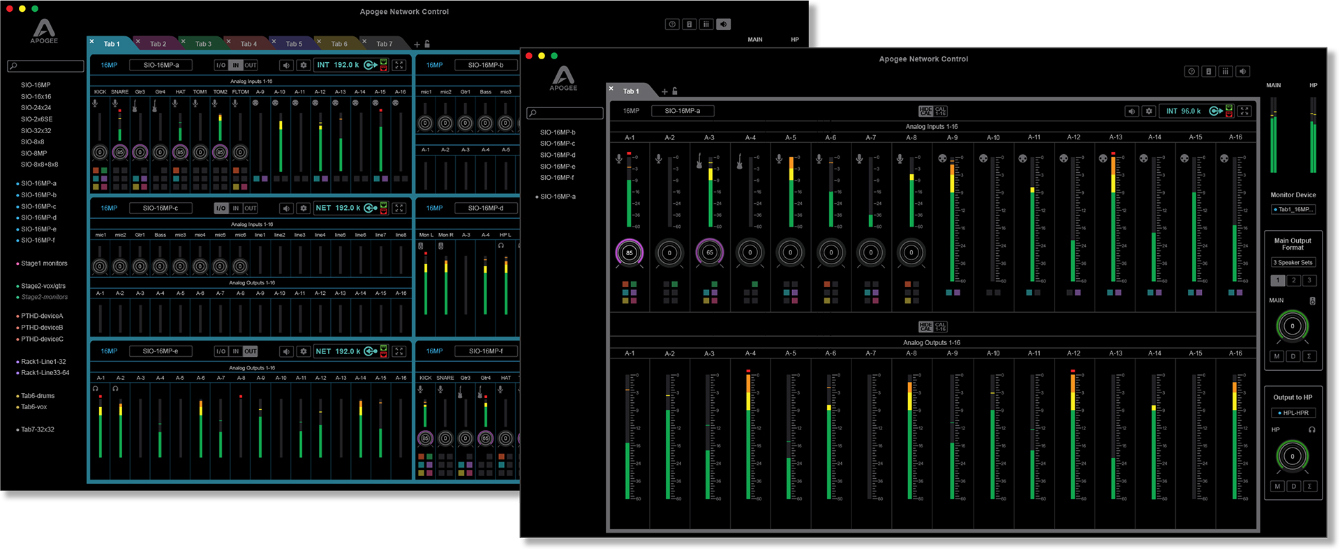Select PTHD-deviceA in back window sidebar

pos(42,316)
